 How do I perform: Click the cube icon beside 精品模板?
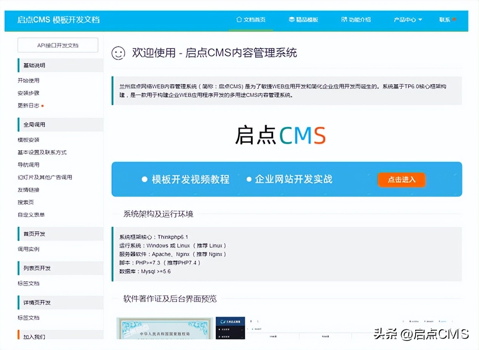click(x=291, y=20)
